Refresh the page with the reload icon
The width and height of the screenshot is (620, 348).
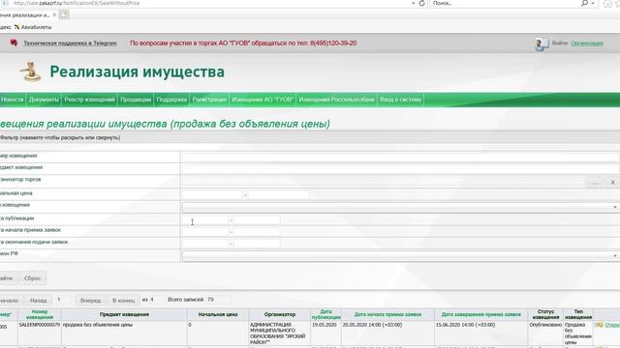point(422,3)
